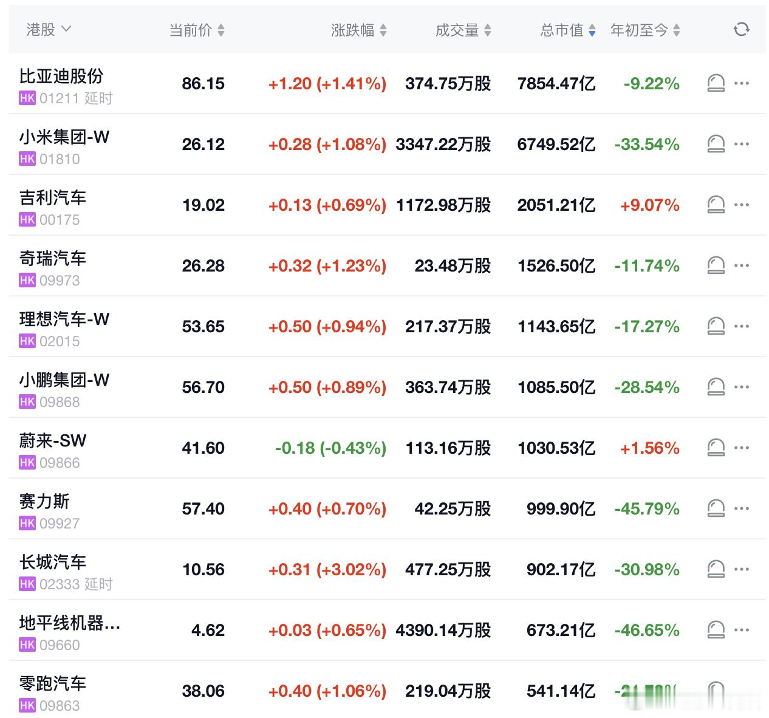Click price 38.06 for 零跑汽车
Viewport: 769px width, 718px height.
[203, 691]
